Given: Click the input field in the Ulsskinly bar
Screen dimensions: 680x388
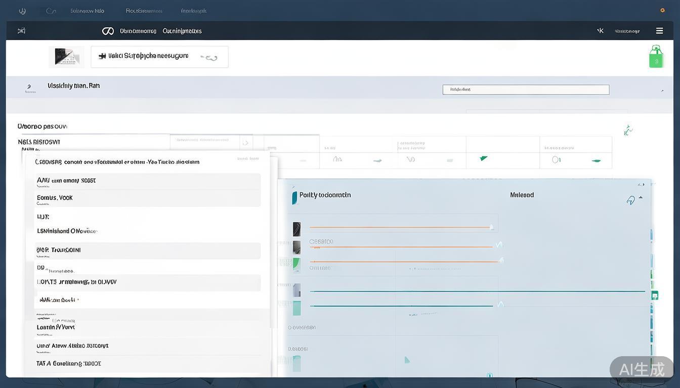Looking at the screenshot, I should click(526, 90).
